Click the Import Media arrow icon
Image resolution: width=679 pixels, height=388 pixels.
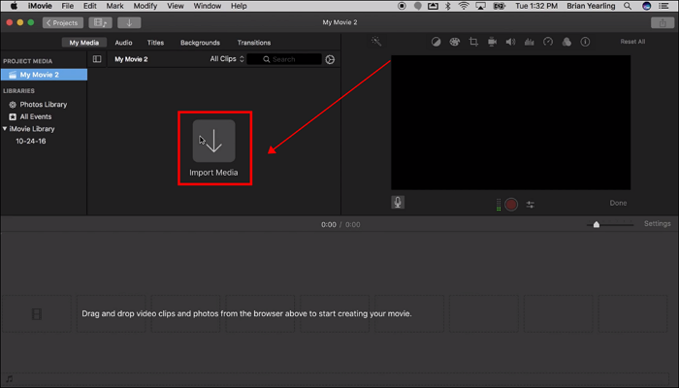click(x=213, y=141)
